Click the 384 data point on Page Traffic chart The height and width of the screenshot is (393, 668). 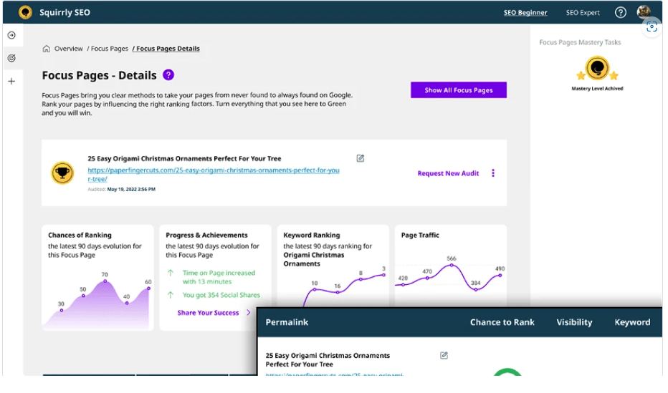pos(476,289)
